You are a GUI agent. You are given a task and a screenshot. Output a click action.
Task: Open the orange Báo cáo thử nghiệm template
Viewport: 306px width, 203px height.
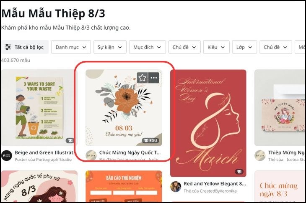tap(124, 186)
